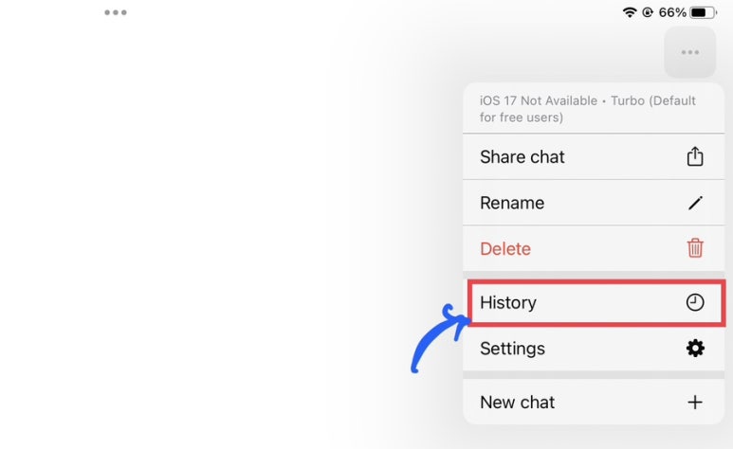Tap the battery indicator icon
The height and width of the screenshot is (449, 733).
tap(703, 12)
